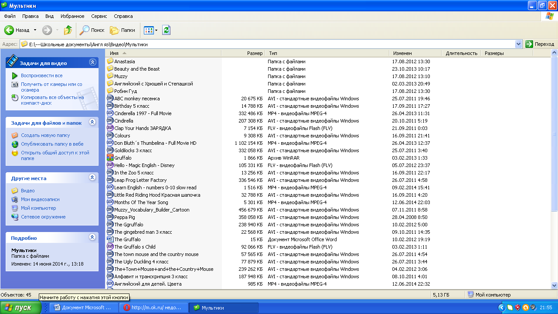Select file name Don Bluth´s Thumbelina - Full Movie HD
The width and height of the screenshot is (558, 314).
click(x=155, y=143)
